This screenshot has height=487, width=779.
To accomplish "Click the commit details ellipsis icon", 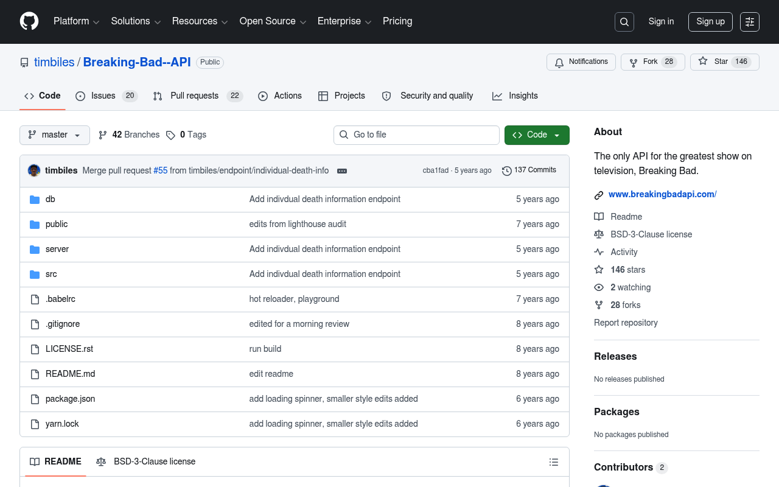I will (342, 171).
